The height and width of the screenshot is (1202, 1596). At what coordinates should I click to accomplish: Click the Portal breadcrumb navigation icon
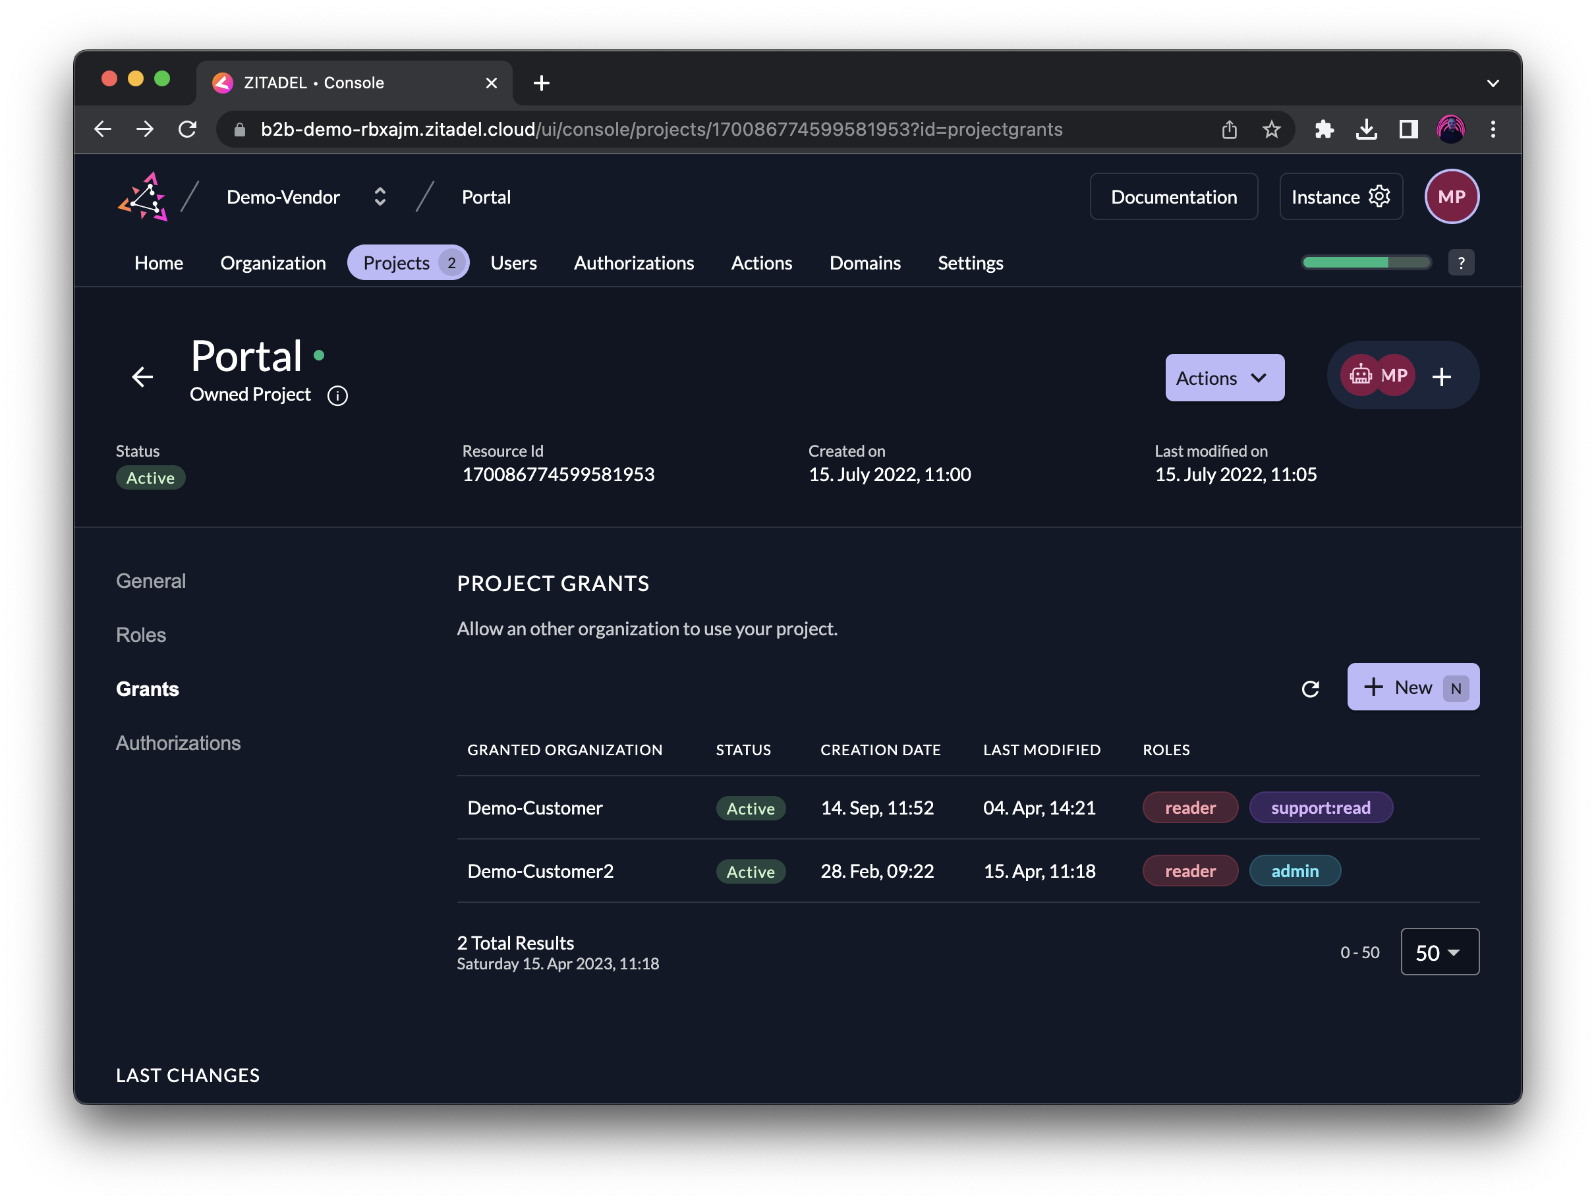tap(485, 196)
